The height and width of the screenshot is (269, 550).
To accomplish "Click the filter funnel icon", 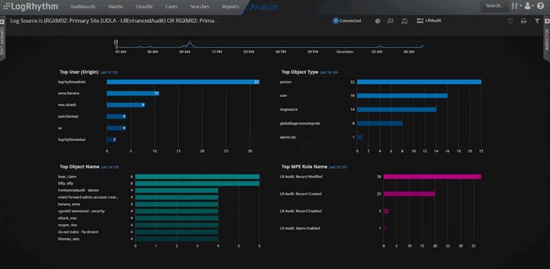I will coord(537,21).
